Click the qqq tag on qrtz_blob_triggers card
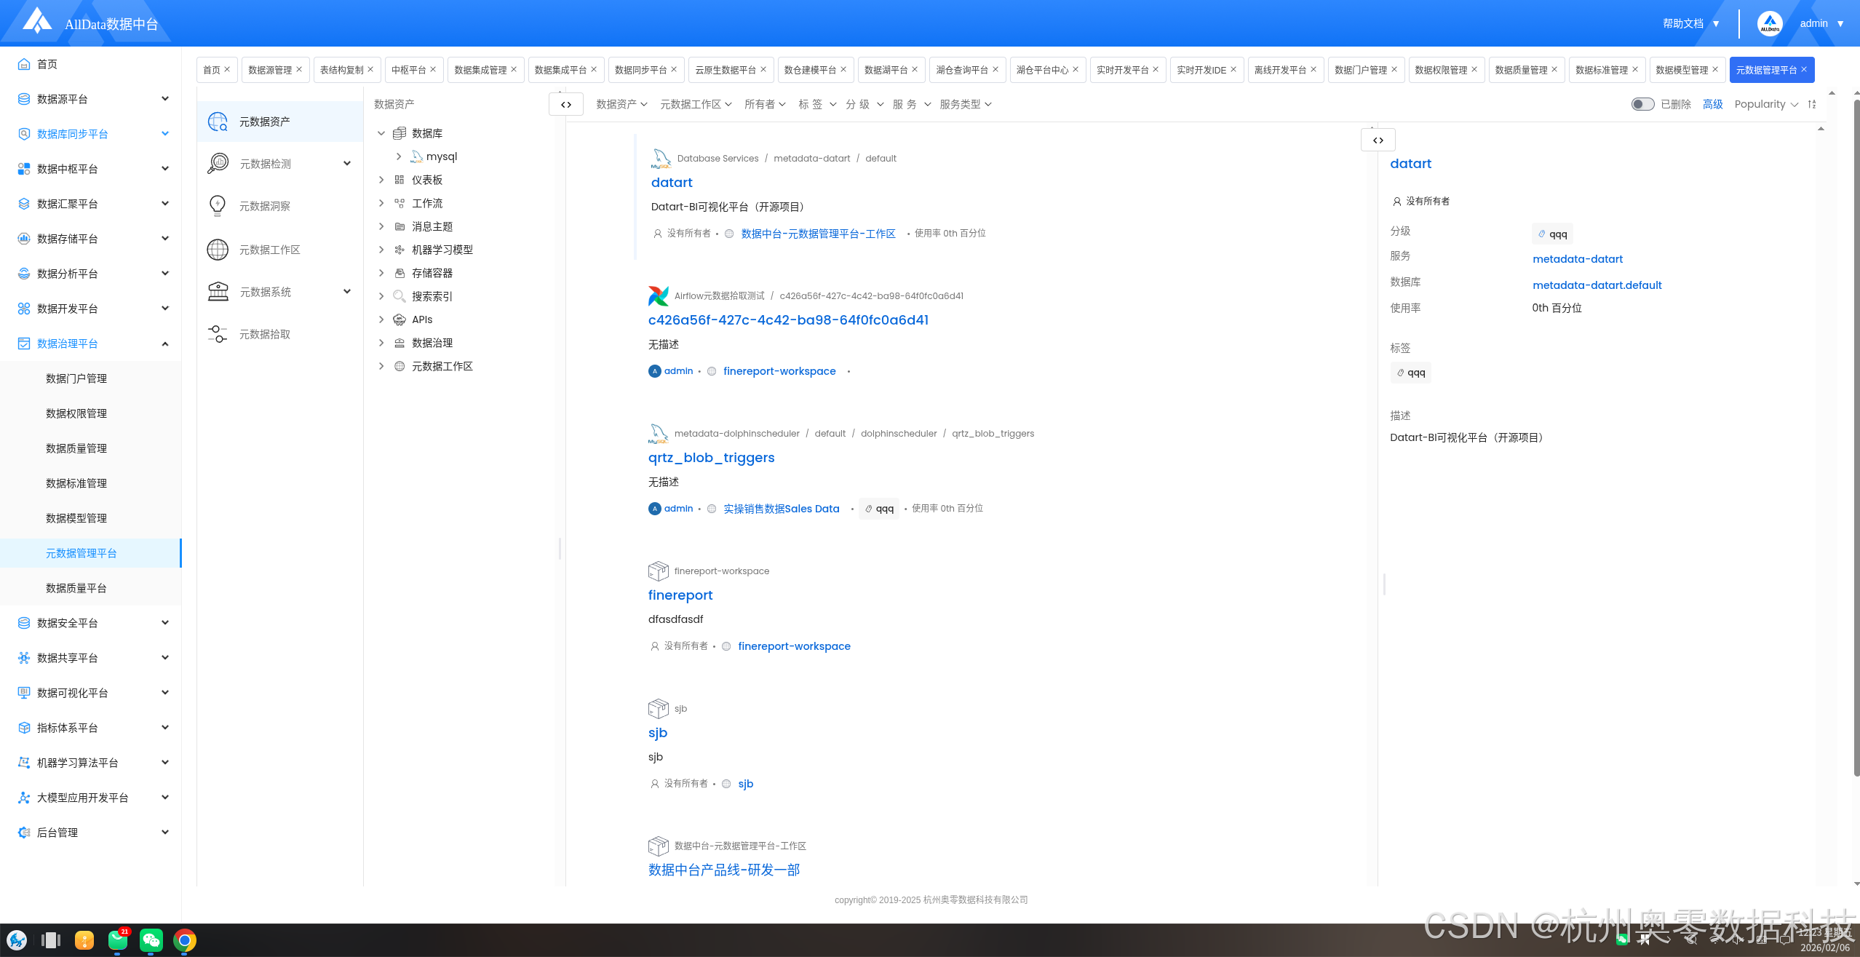The height and width of the screenshot is (957, 1860). (x=879, y=509)
